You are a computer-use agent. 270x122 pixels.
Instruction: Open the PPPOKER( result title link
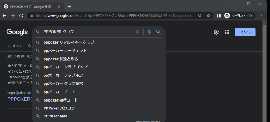pyautogui.click(x=20, y=99)
